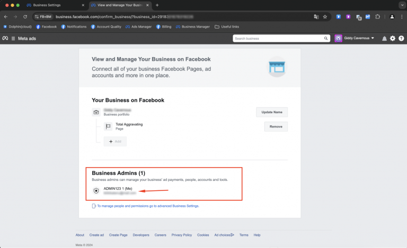407x248 pixels.
Task: Click the Add button under the page
Action: (115, 141)
